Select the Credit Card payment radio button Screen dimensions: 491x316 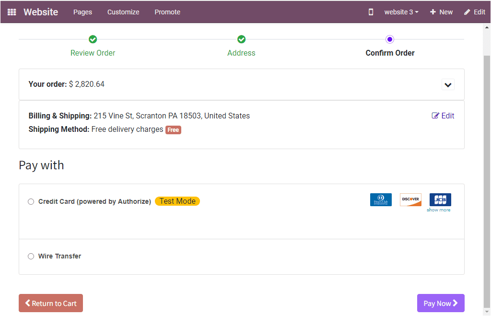(x=31, y=201)
